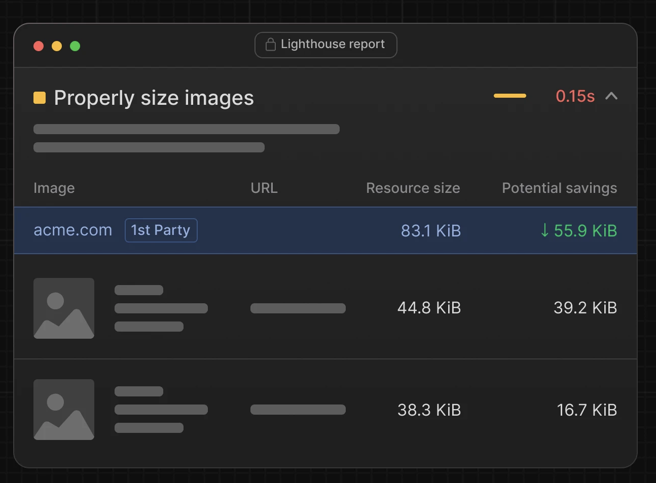Click the URL placeholder in the 44.8 KiB row
Viewport: 656px width, 483px height.
pos(298,308)
